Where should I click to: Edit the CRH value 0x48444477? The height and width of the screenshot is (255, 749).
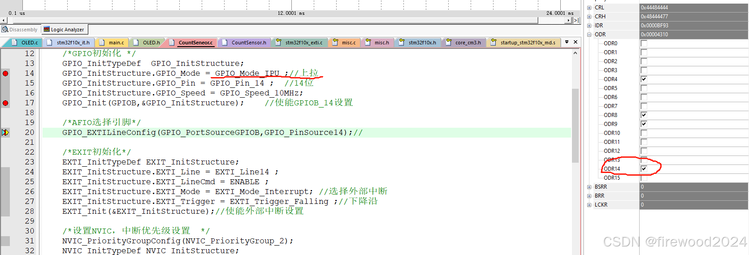pyautogui.click(x=693, y=17)
